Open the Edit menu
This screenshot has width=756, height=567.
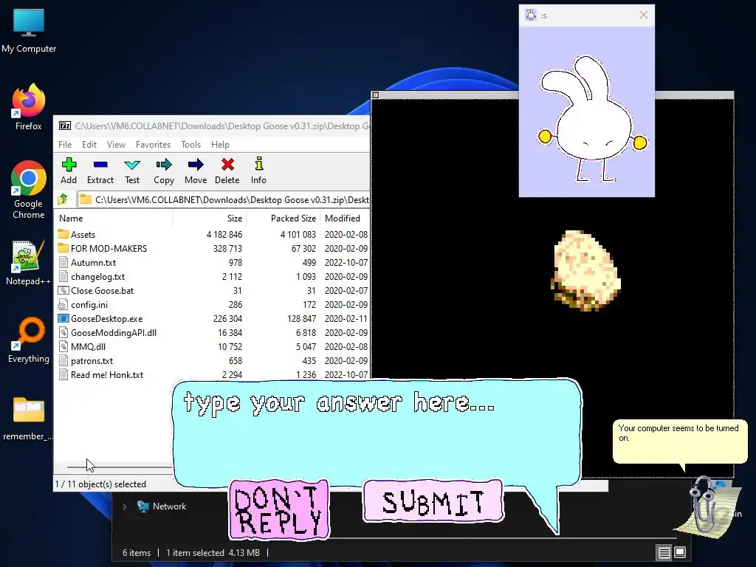(x=89, y=145)
